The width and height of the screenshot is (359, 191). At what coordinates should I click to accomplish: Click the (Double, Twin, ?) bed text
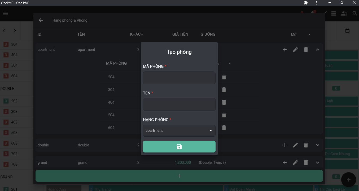[212, 163]
